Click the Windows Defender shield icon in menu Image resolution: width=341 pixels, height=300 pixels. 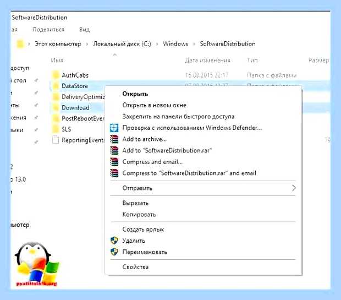(114, 128)
